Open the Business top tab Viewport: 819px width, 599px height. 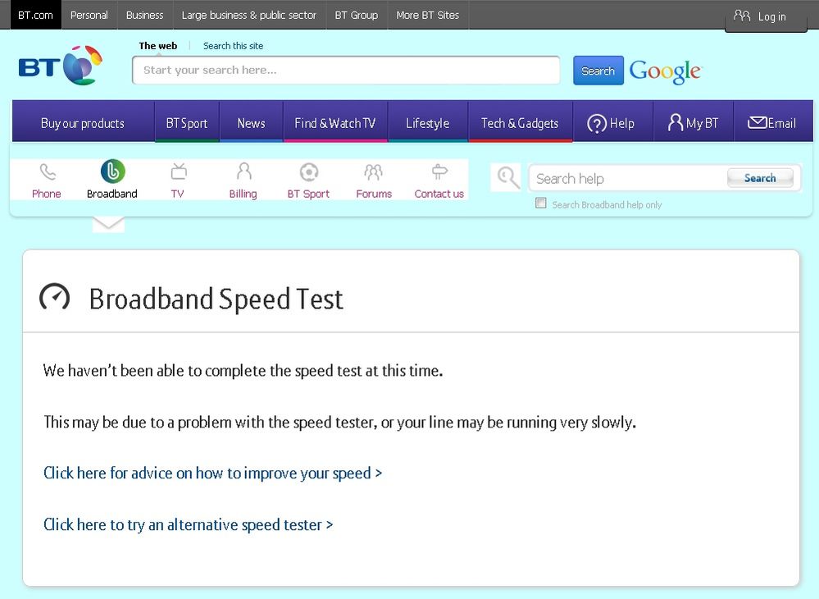144,15
